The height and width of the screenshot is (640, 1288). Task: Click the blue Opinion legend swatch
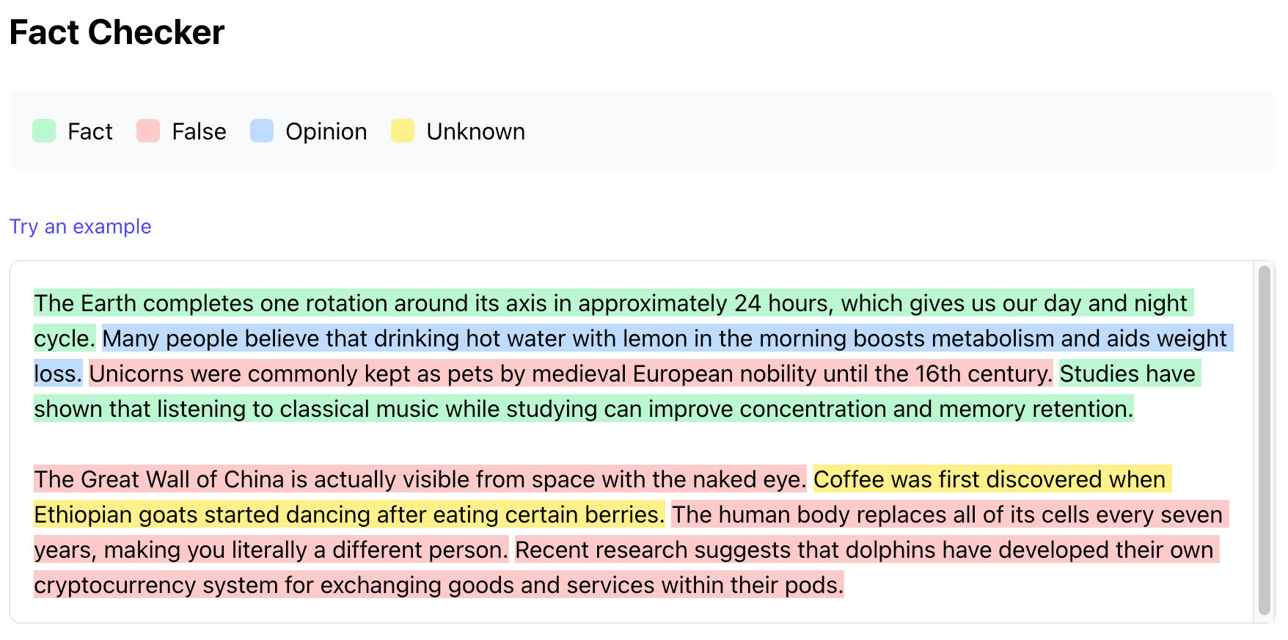262,131
